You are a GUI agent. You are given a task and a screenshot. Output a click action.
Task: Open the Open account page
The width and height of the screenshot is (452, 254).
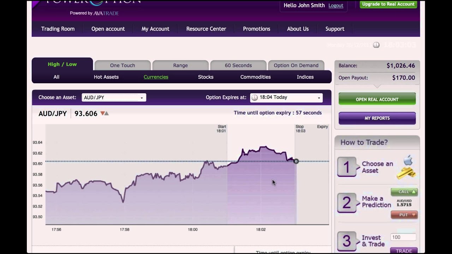pyautogui.click(x=108, y=29)
